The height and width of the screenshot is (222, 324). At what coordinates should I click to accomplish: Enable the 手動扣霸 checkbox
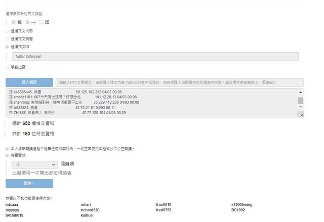point(7,67)
